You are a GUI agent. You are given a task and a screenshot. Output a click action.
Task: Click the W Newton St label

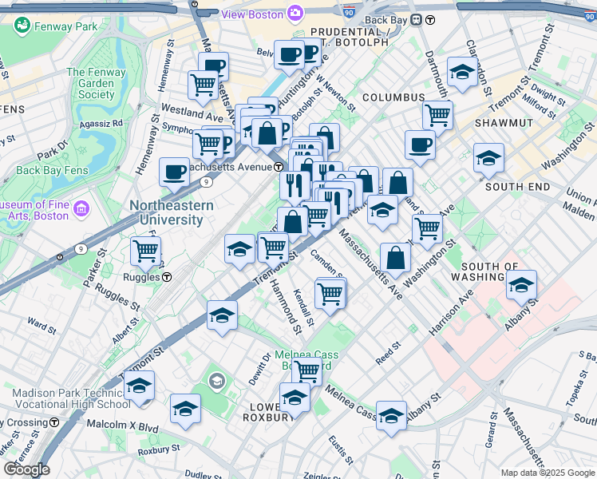[336, 93]
